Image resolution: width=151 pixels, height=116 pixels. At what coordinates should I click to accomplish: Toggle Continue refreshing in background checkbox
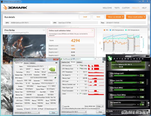(x=63, y=108)
